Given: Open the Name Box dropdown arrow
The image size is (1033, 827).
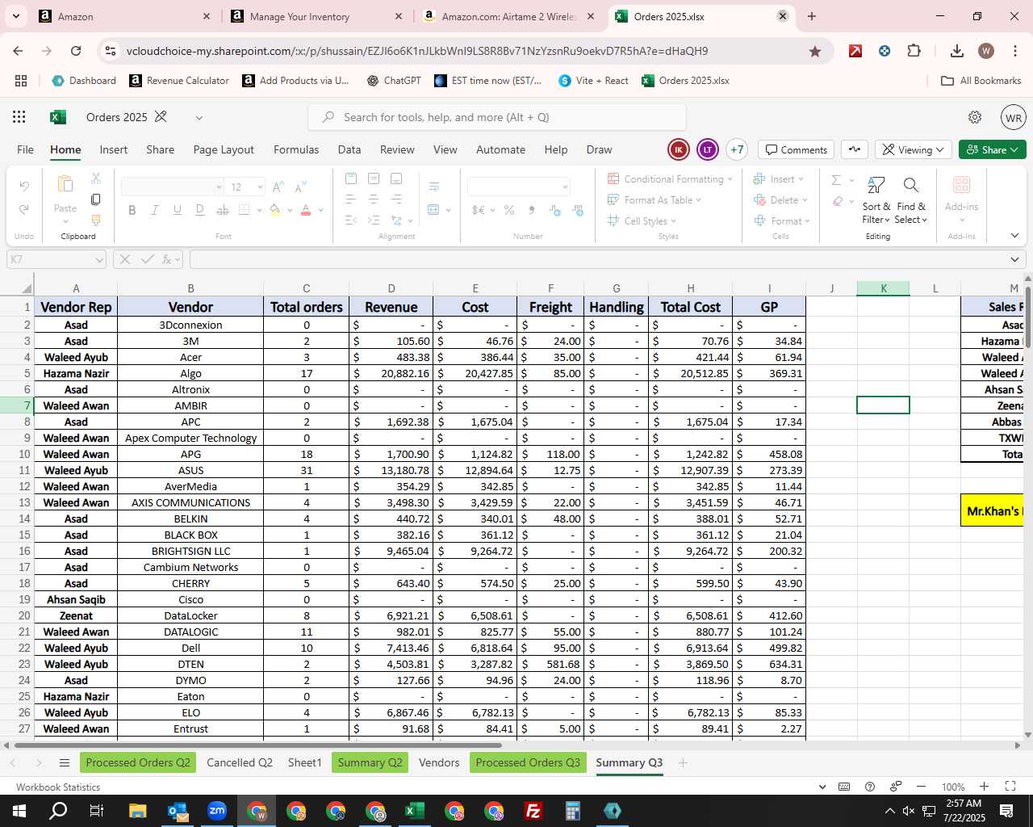Looking at the screenshot, I should (98, 260).
